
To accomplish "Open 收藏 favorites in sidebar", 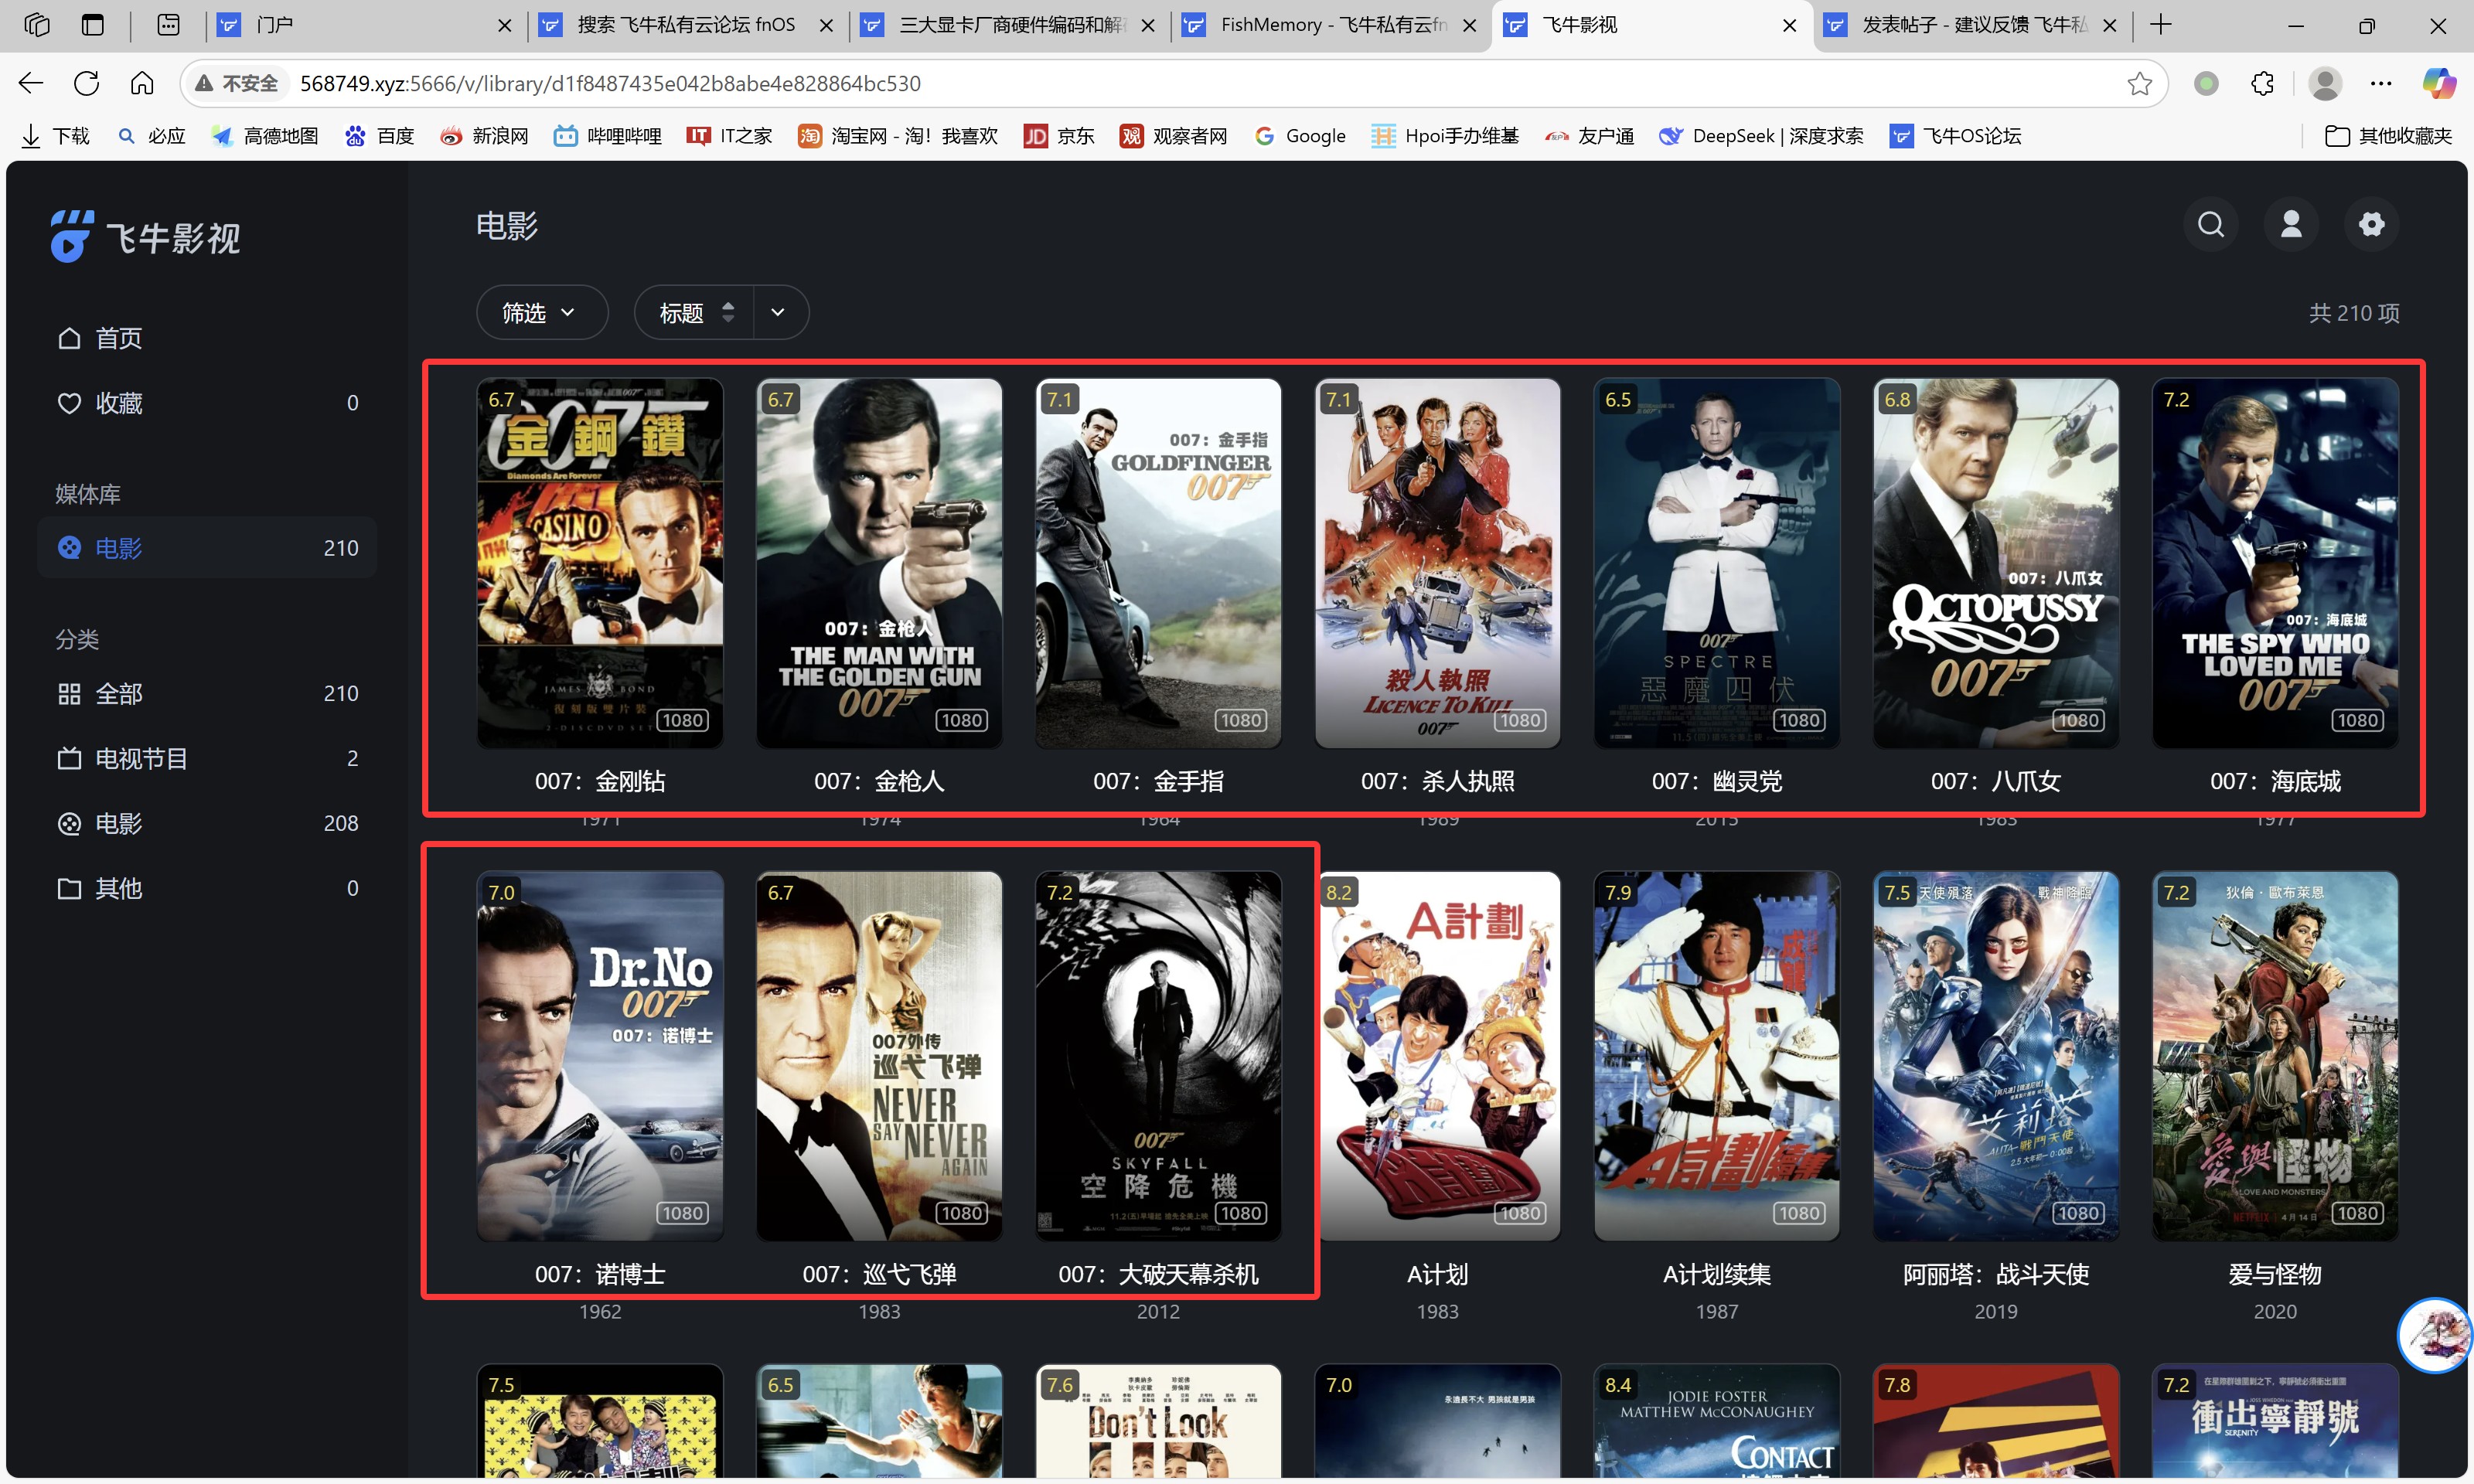I will pyautogui.click(x=207, y=403).
